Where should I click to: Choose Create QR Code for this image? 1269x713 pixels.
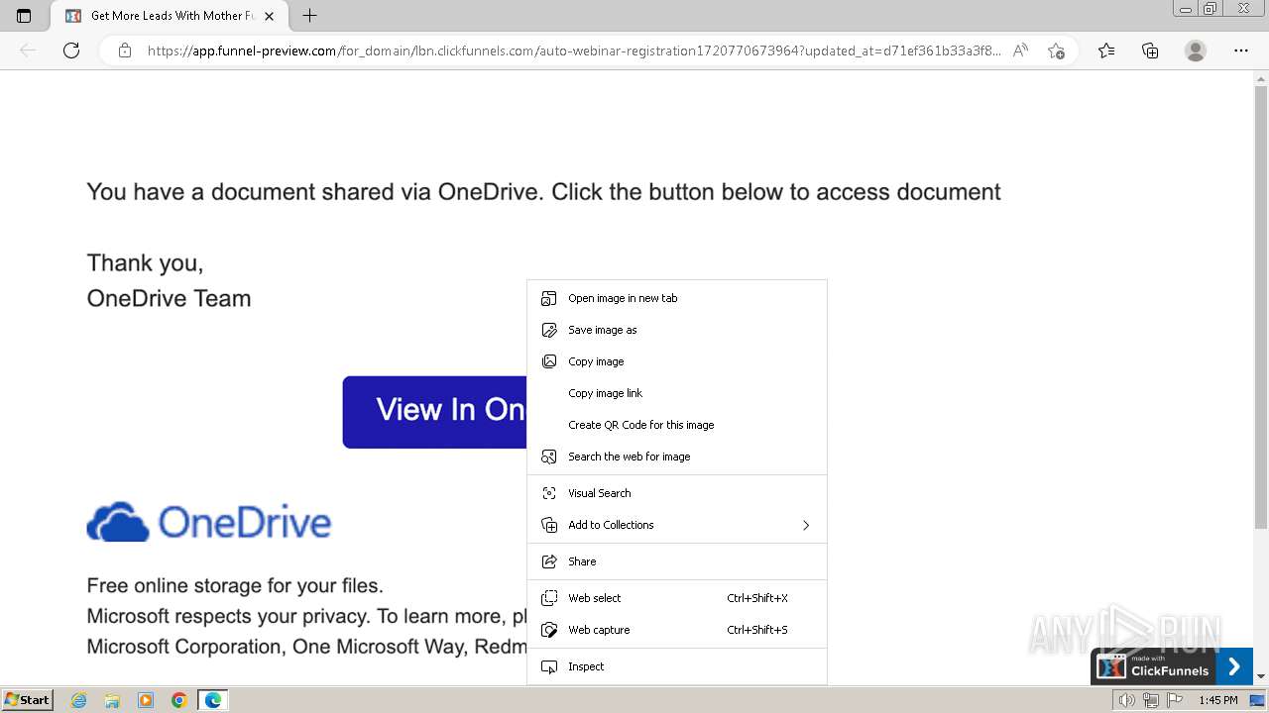pos(677,425)
